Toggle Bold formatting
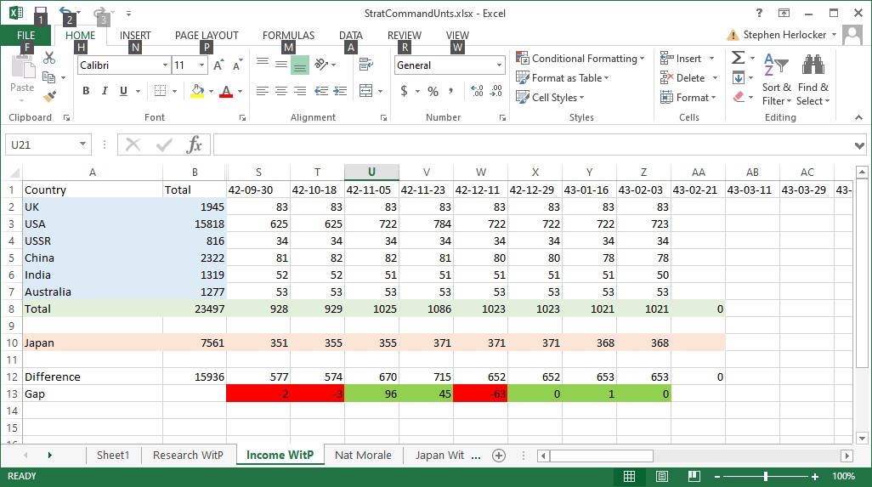Screen dimensions: 872x487 click(86, 91)
